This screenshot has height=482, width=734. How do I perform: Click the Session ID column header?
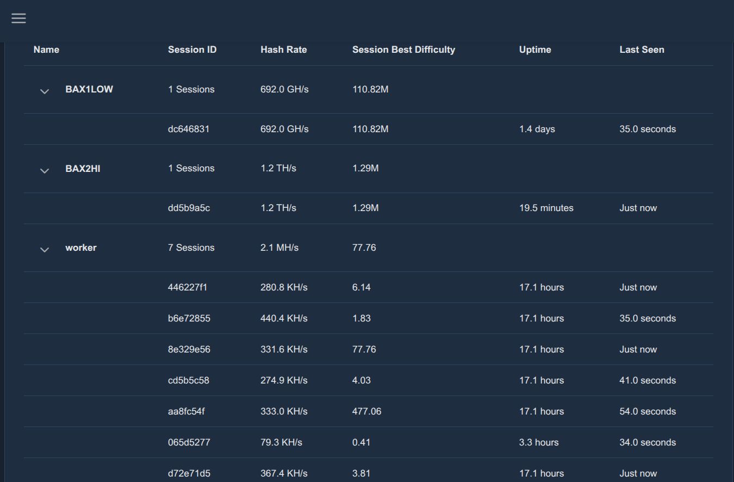[192, 50]
